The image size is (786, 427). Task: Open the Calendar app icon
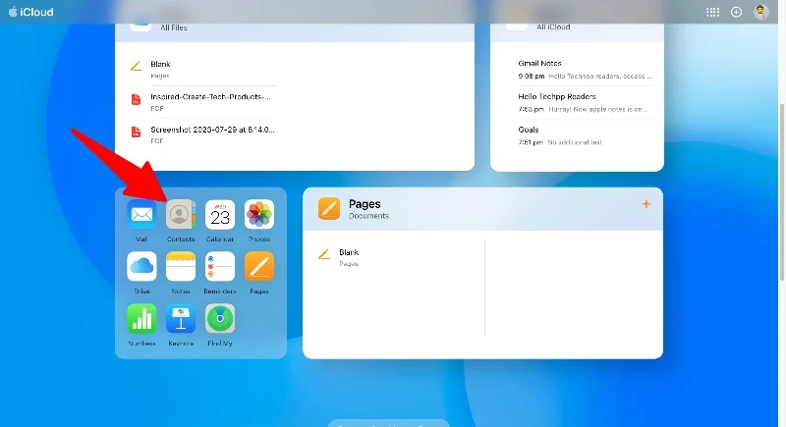point(219,214)
